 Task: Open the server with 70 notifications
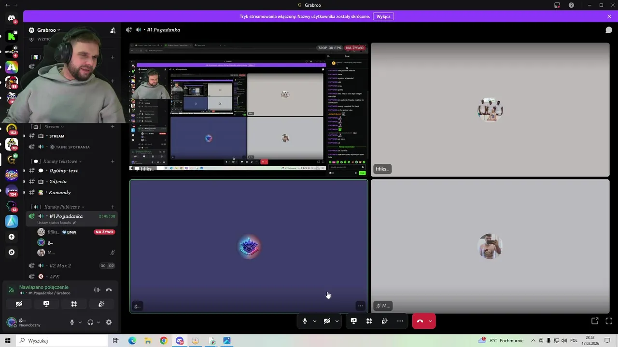12,144
